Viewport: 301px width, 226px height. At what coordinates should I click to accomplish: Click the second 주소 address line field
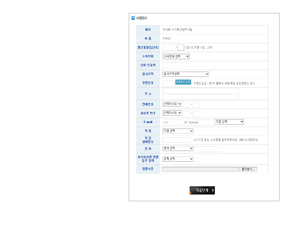pos(200,97)
